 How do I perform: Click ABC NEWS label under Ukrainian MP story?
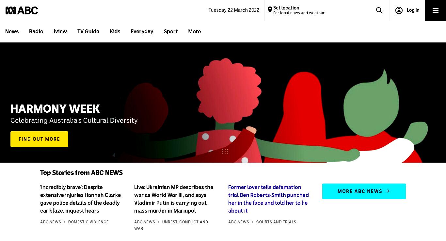tap(145, 222)
